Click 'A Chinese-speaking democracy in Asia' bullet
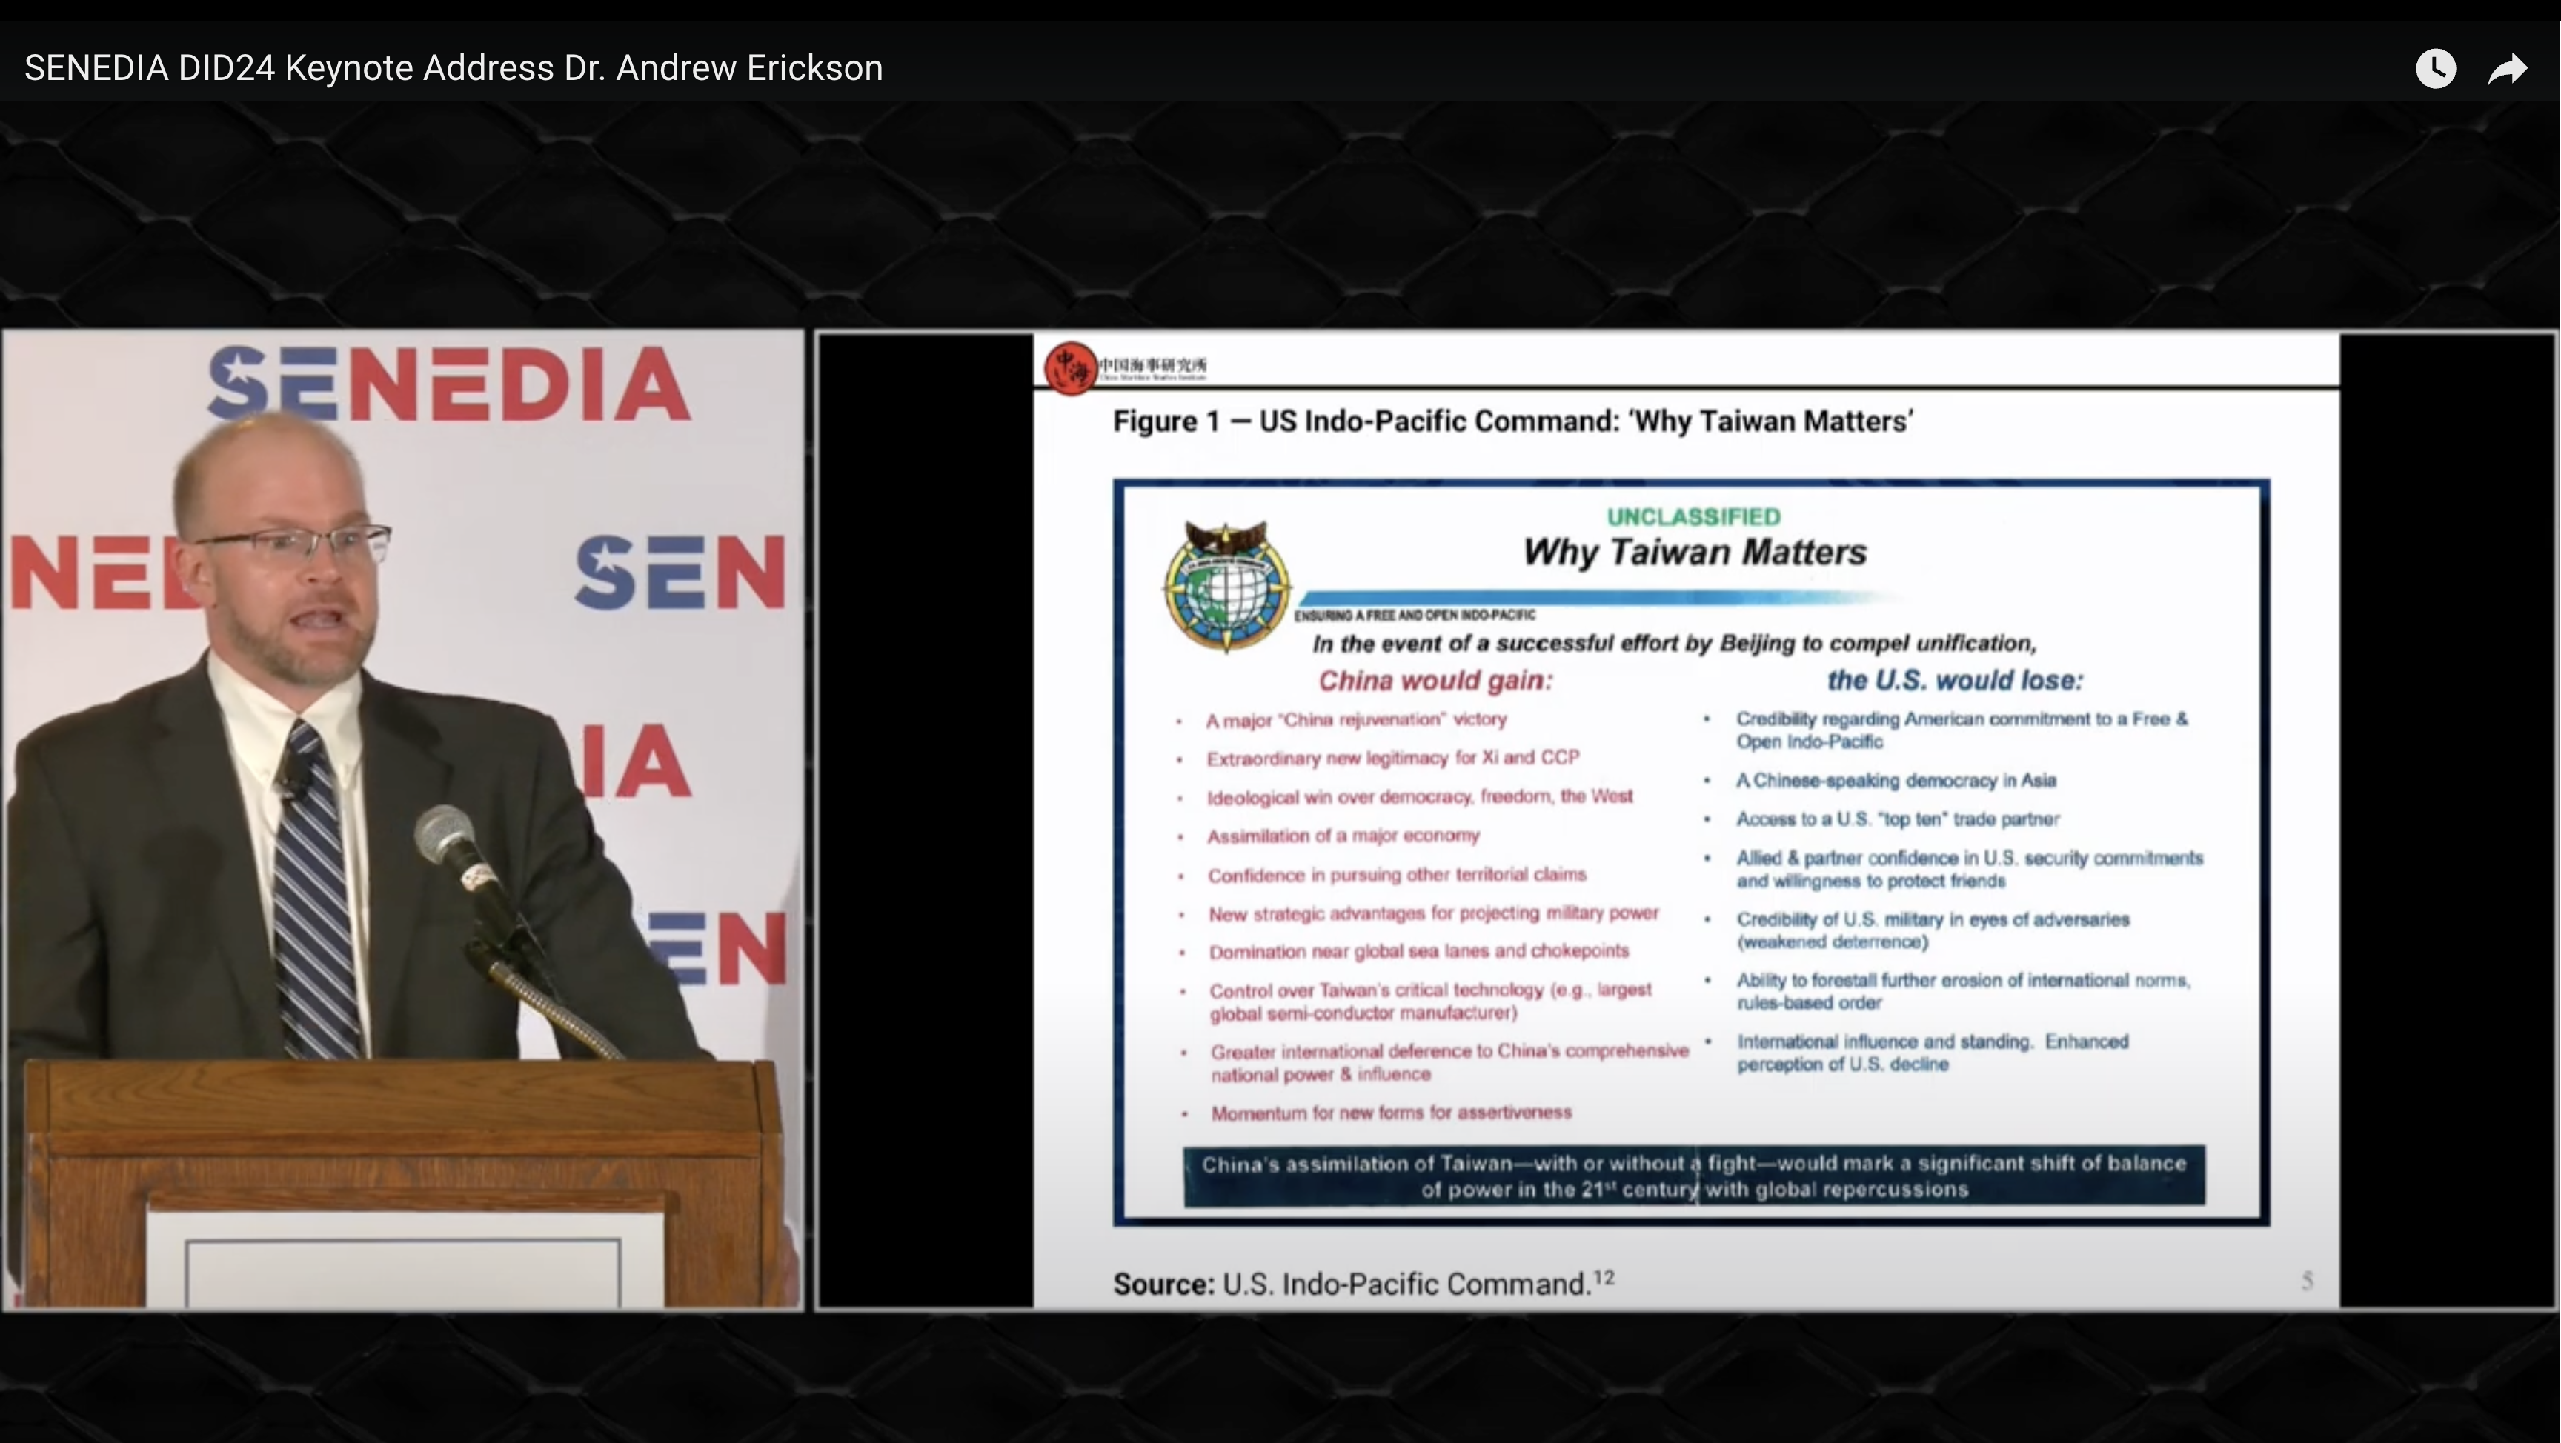Viewport: 2561px width, 1443px height. 1896,781
